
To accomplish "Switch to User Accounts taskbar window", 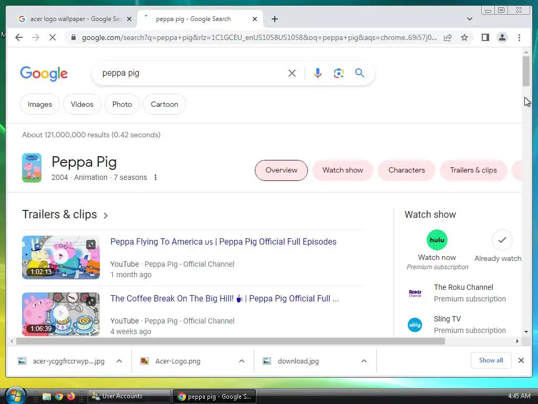I will 129,396.
